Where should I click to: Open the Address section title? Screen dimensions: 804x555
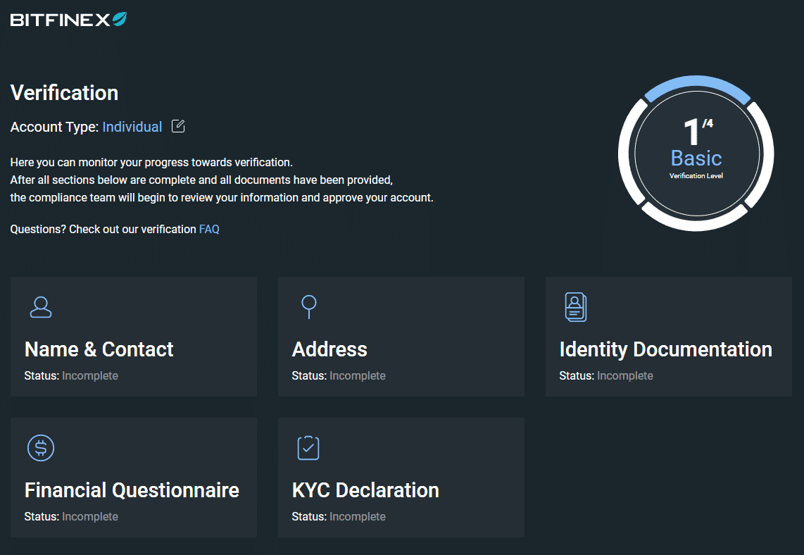[329, 349]
